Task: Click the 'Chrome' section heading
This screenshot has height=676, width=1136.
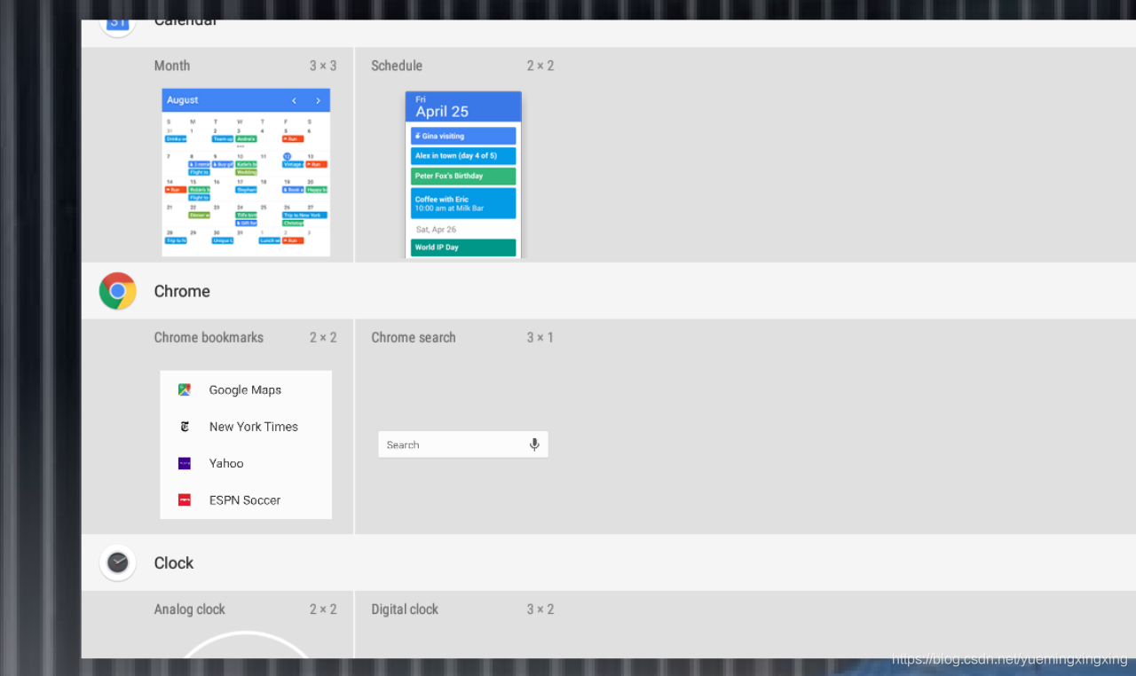Action: pyautogui.click(x=182, y=291)
